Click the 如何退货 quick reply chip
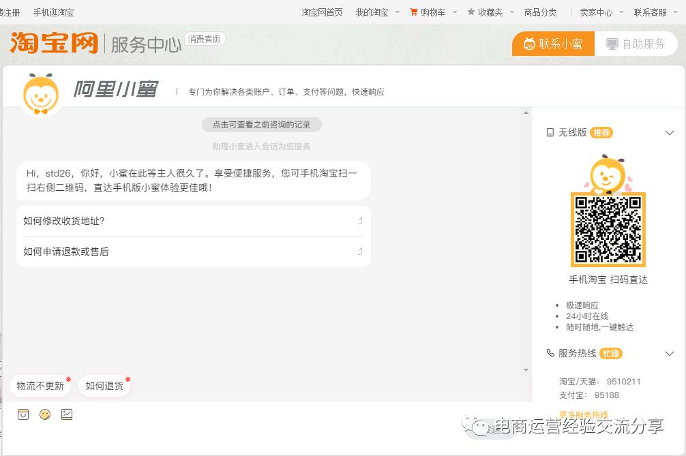 click(104, 386)
